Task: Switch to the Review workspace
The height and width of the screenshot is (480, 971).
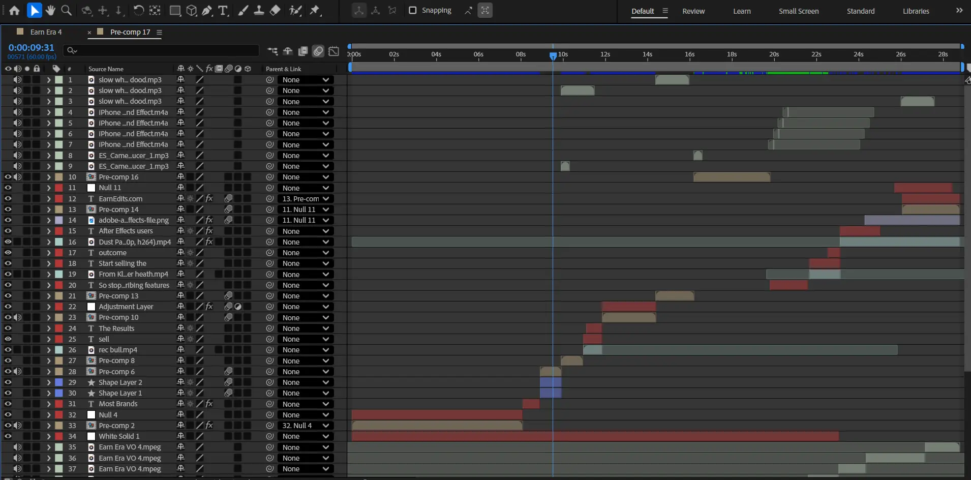Action: (x=693, y=11)
